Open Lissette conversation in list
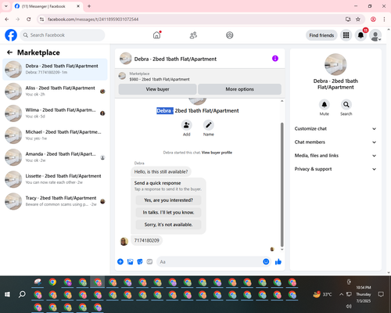Viewport: 391px width, 313px height. click(55, 179)
